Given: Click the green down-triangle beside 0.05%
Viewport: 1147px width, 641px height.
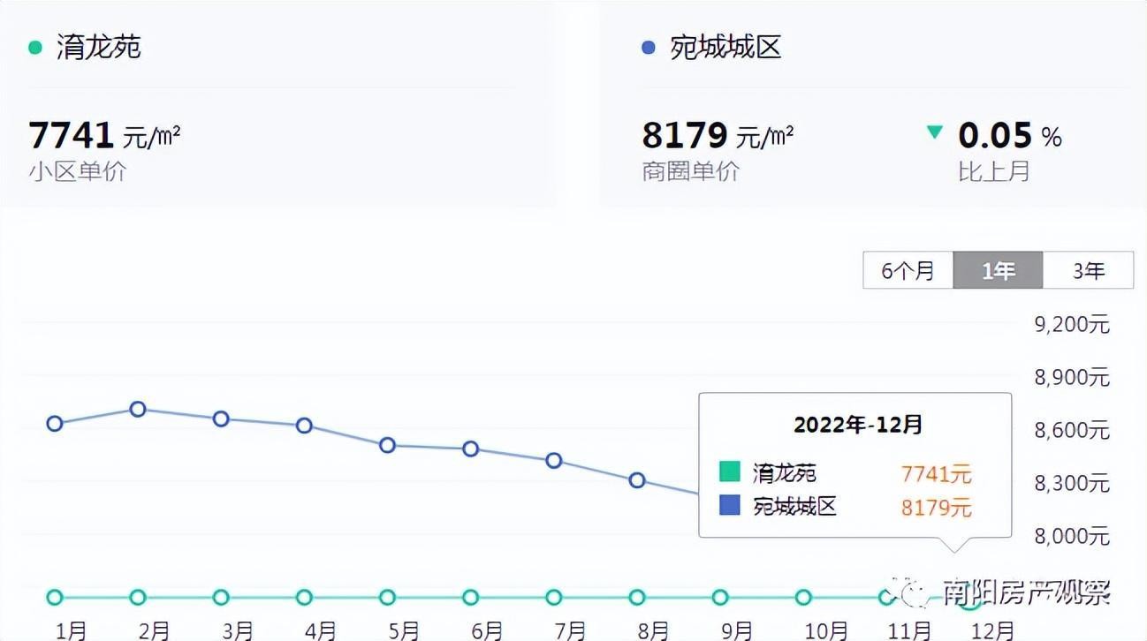Looking at the screenshot, I should pos(934,133).
